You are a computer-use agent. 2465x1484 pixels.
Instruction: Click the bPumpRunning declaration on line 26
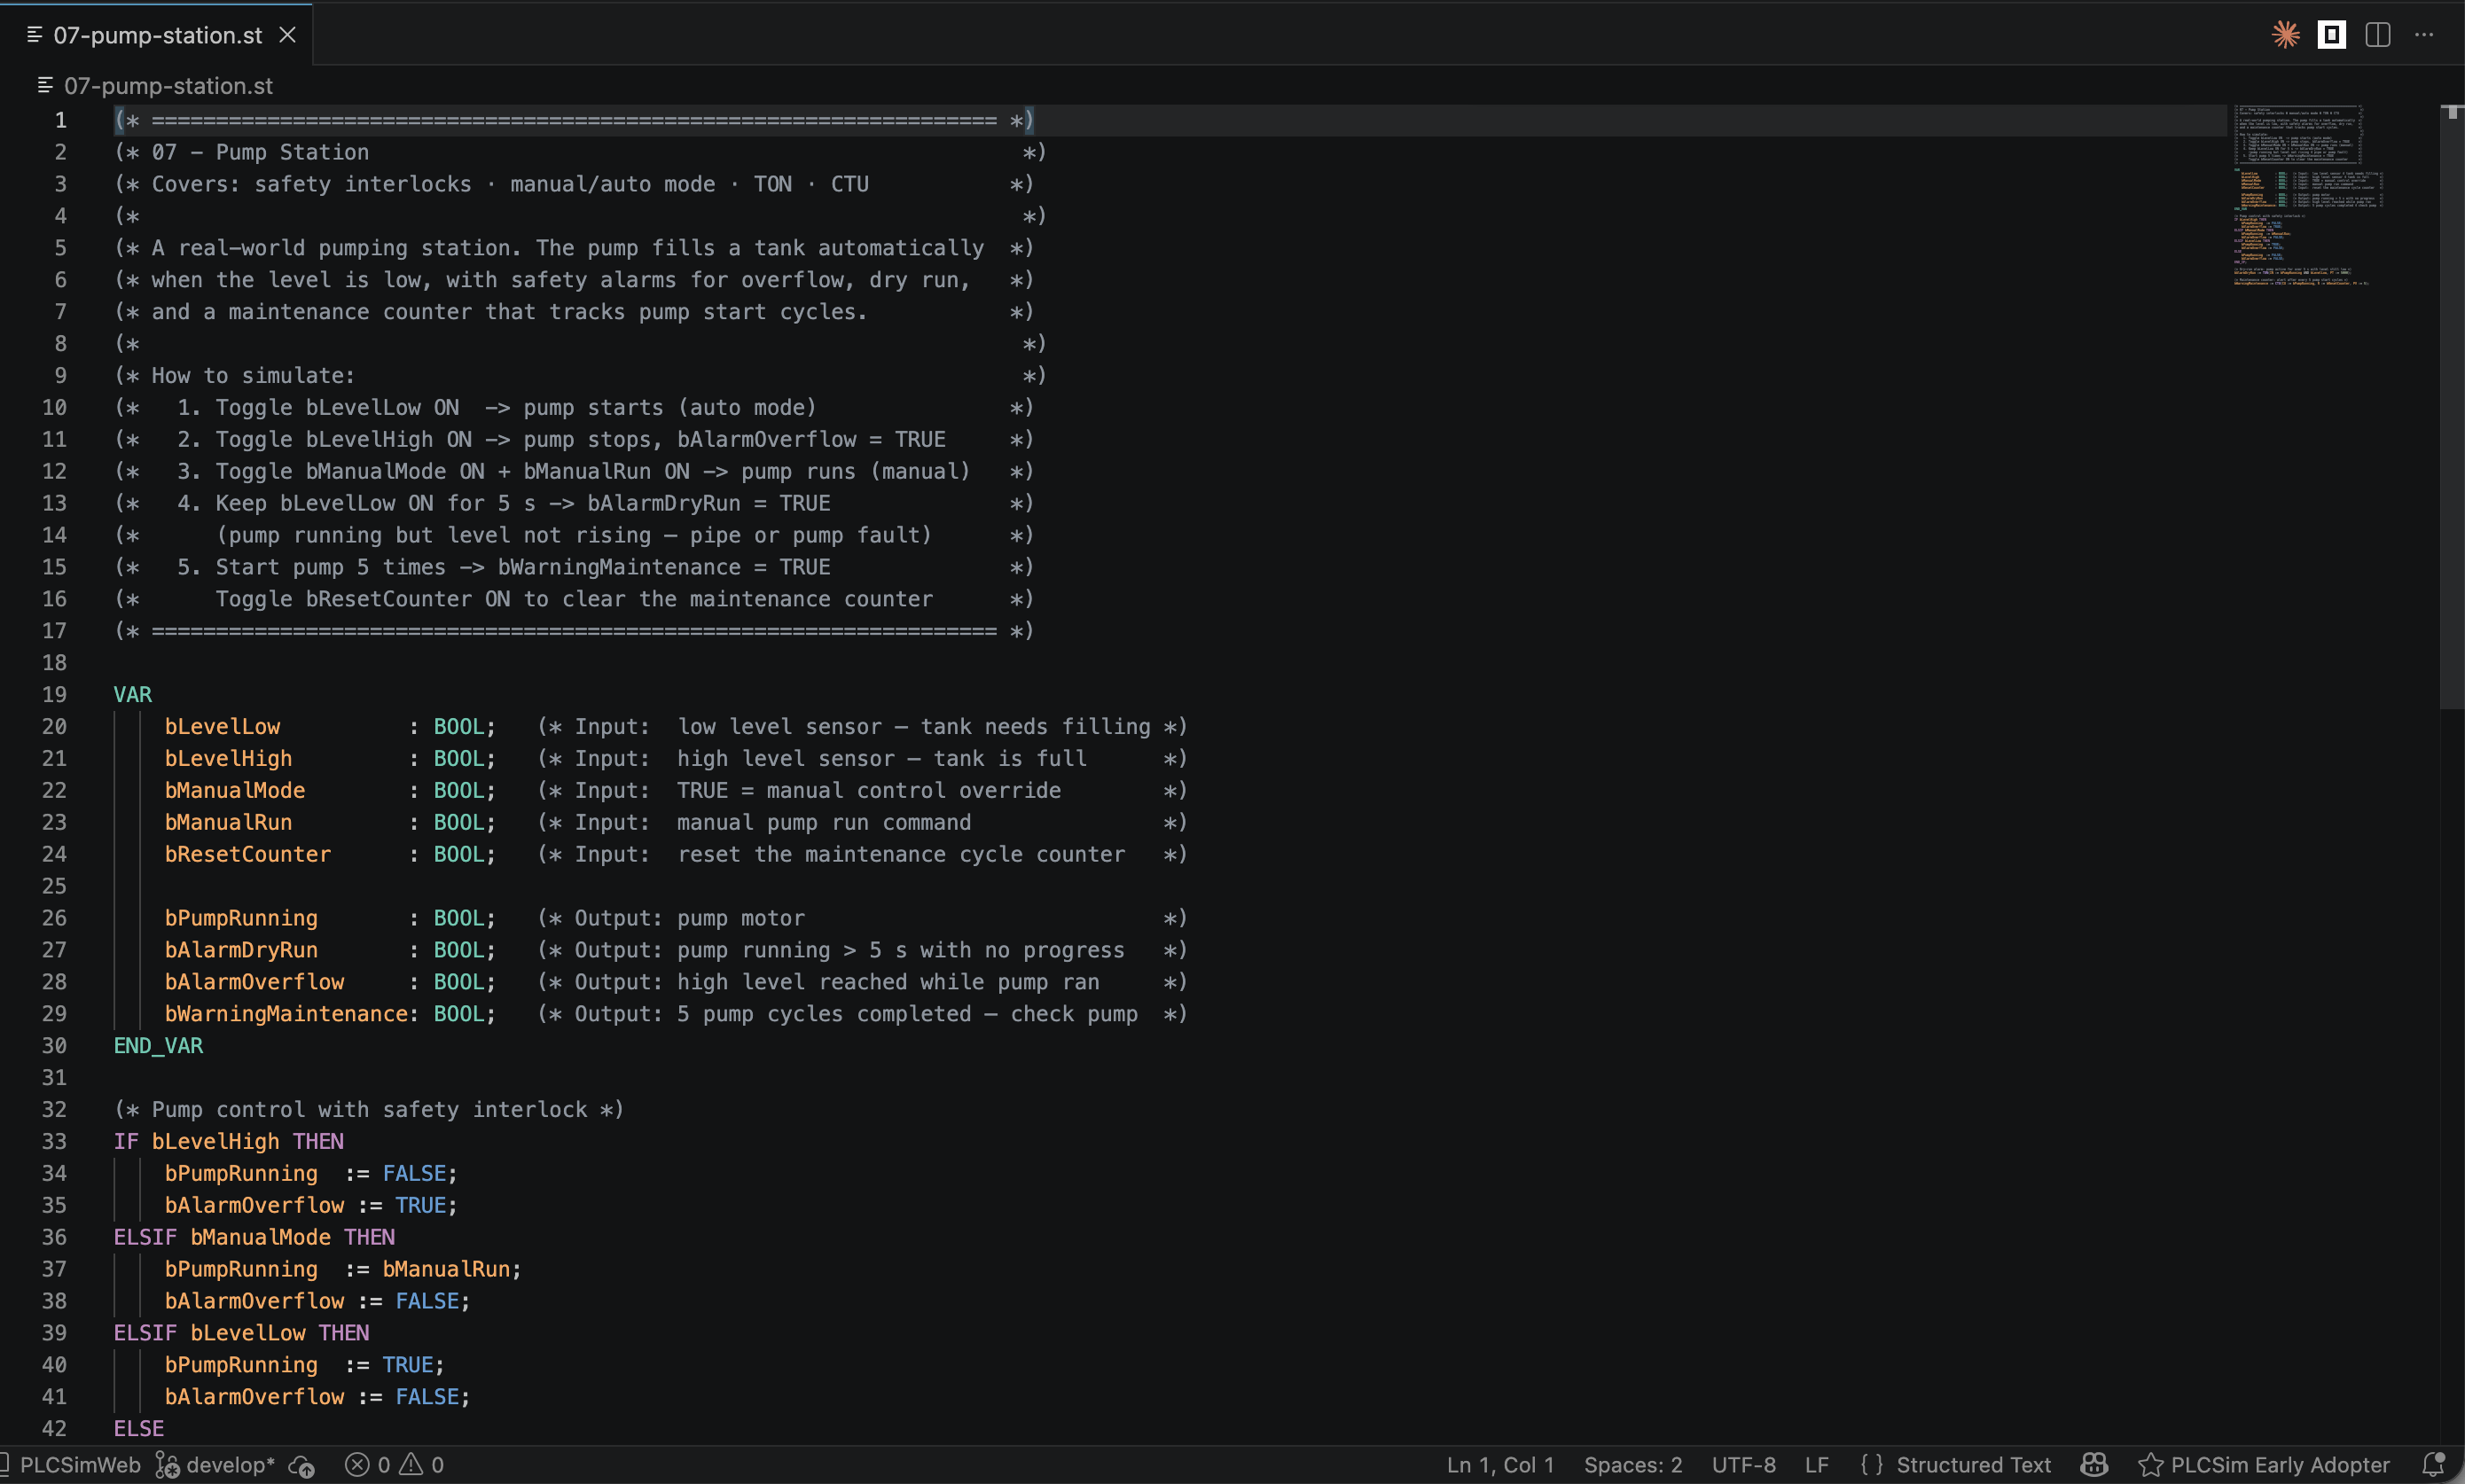click(241, 918)
